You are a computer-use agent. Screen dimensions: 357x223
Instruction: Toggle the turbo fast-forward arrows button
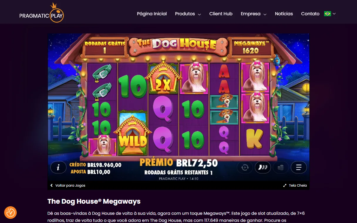[x=263, y=167]
